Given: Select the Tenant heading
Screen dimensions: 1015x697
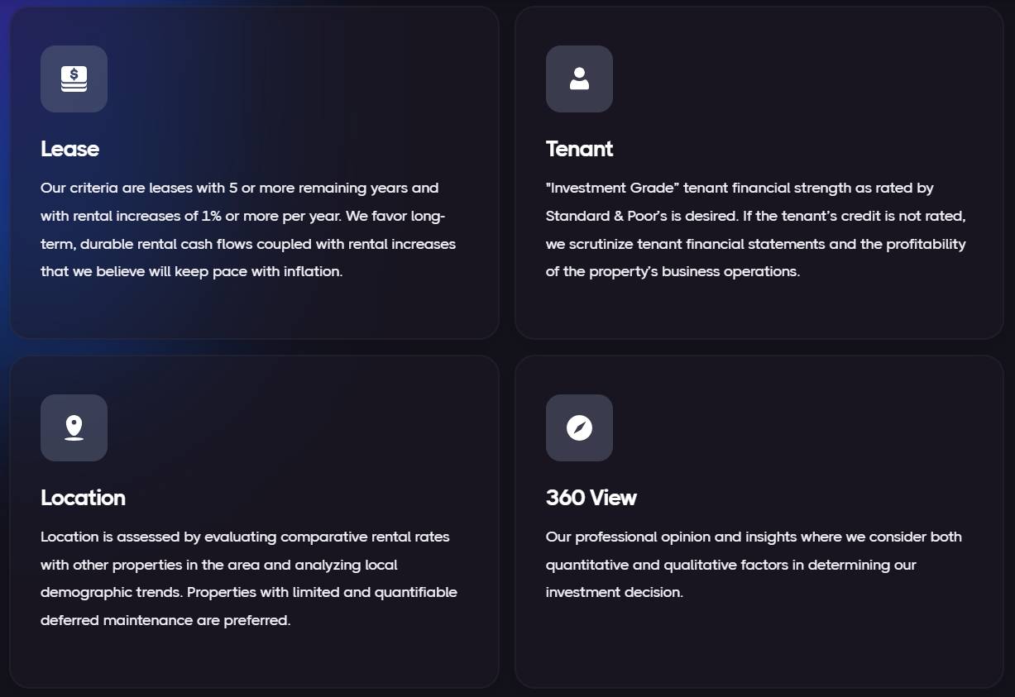Looking at the screenshot, I should click(x=579, y=149).
